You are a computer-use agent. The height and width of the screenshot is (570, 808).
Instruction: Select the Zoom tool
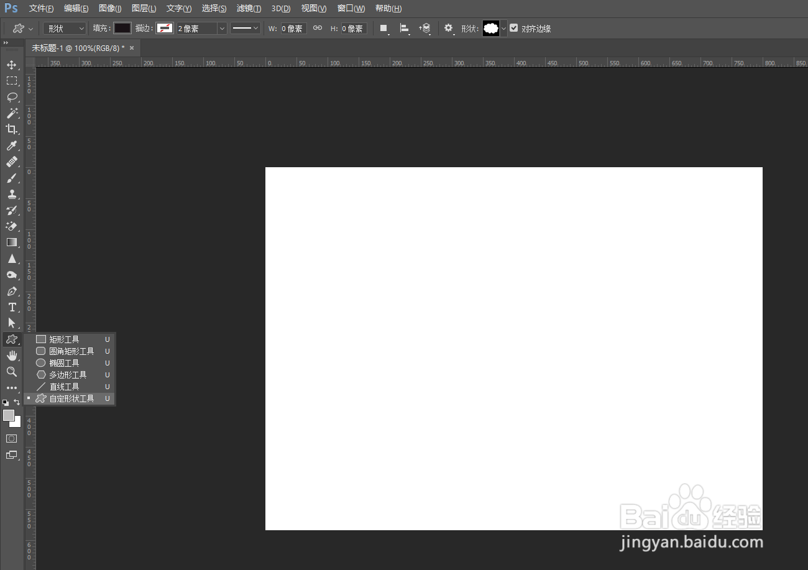12,372
